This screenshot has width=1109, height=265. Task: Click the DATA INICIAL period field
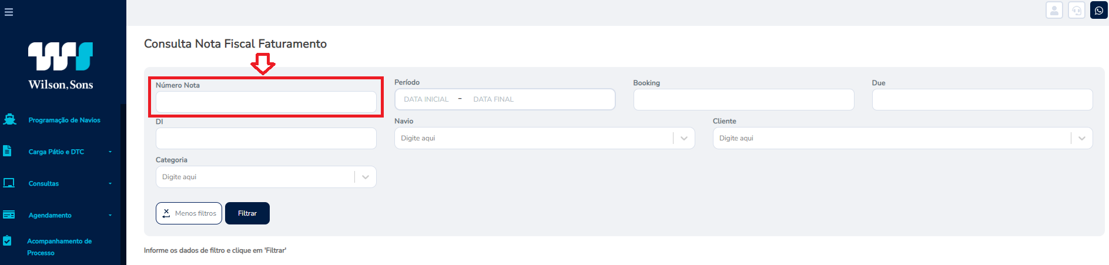[426, 99]
